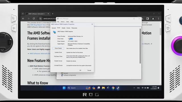Screen dimensions: 182x102
Task: Toggle Chrome side panel icon
Action: pos(148,18)
